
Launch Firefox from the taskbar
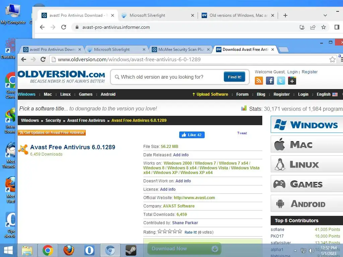[69, 250]
